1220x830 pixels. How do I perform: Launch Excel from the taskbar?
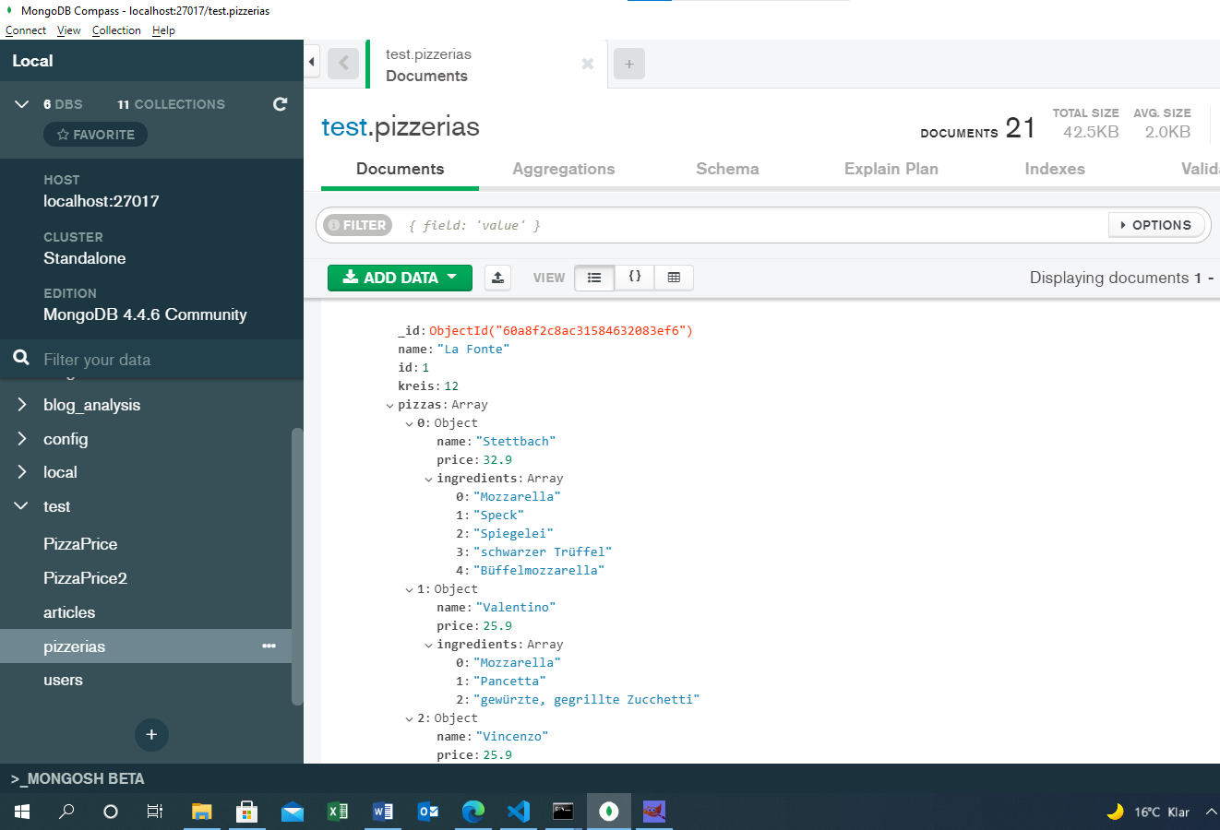coord(338,812)
